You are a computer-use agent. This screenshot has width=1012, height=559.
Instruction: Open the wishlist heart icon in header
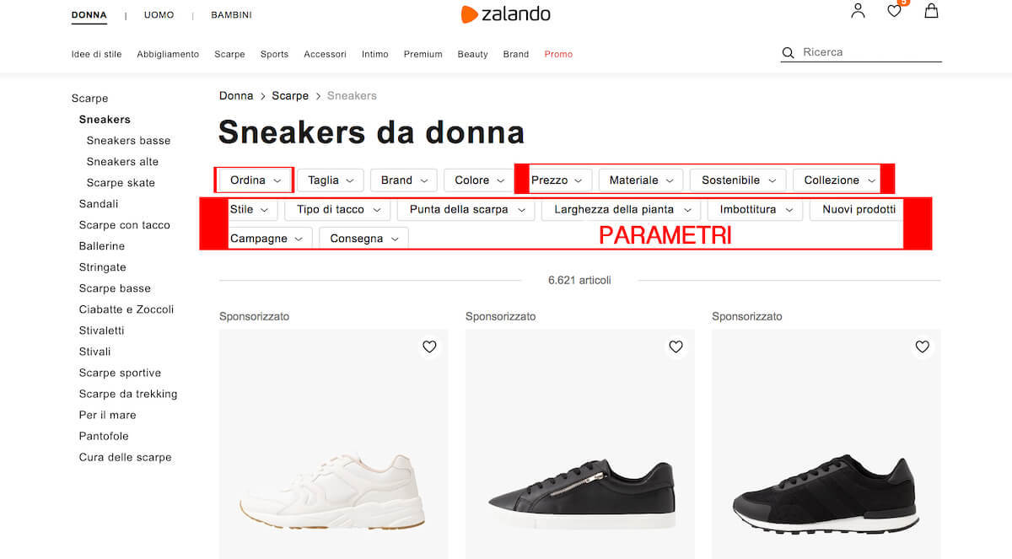pos(895,11)
